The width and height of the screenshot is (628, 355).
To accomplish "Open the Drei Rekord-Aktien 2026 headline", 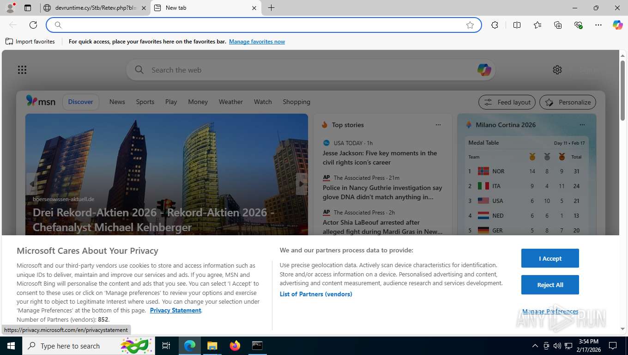I will pos(154,220).
